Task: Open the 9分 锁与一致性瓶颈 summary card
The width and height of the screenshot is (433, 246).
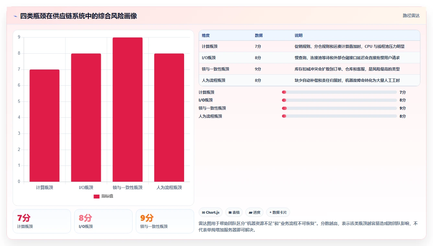Action: pyautogui.click(x=165, y=221)
